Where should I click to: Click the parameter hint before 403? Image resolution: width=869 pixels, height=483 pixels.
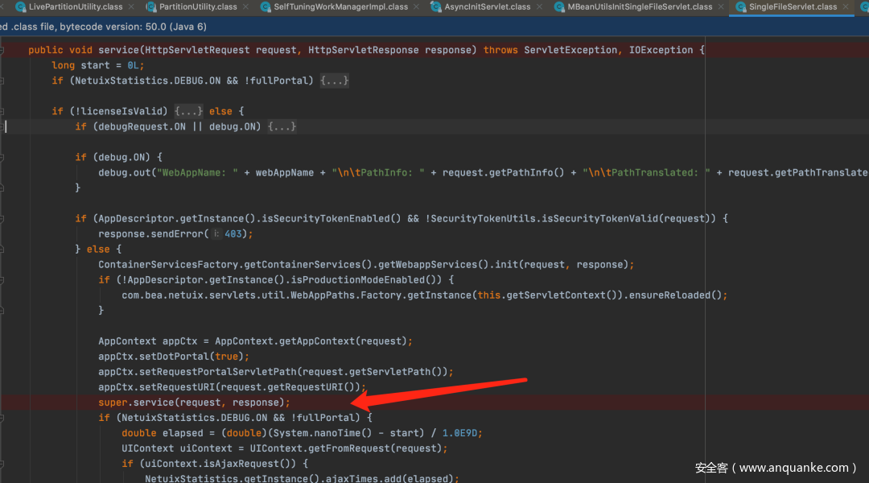point(216,234)
